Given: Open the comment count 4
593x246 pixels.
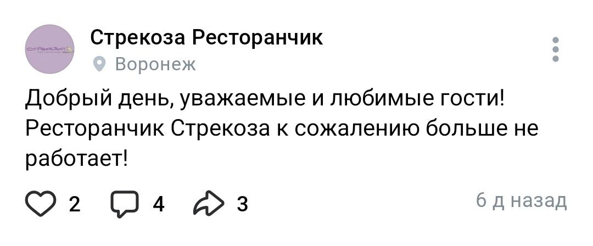Looking at the screenshot, I should point(159,204).
